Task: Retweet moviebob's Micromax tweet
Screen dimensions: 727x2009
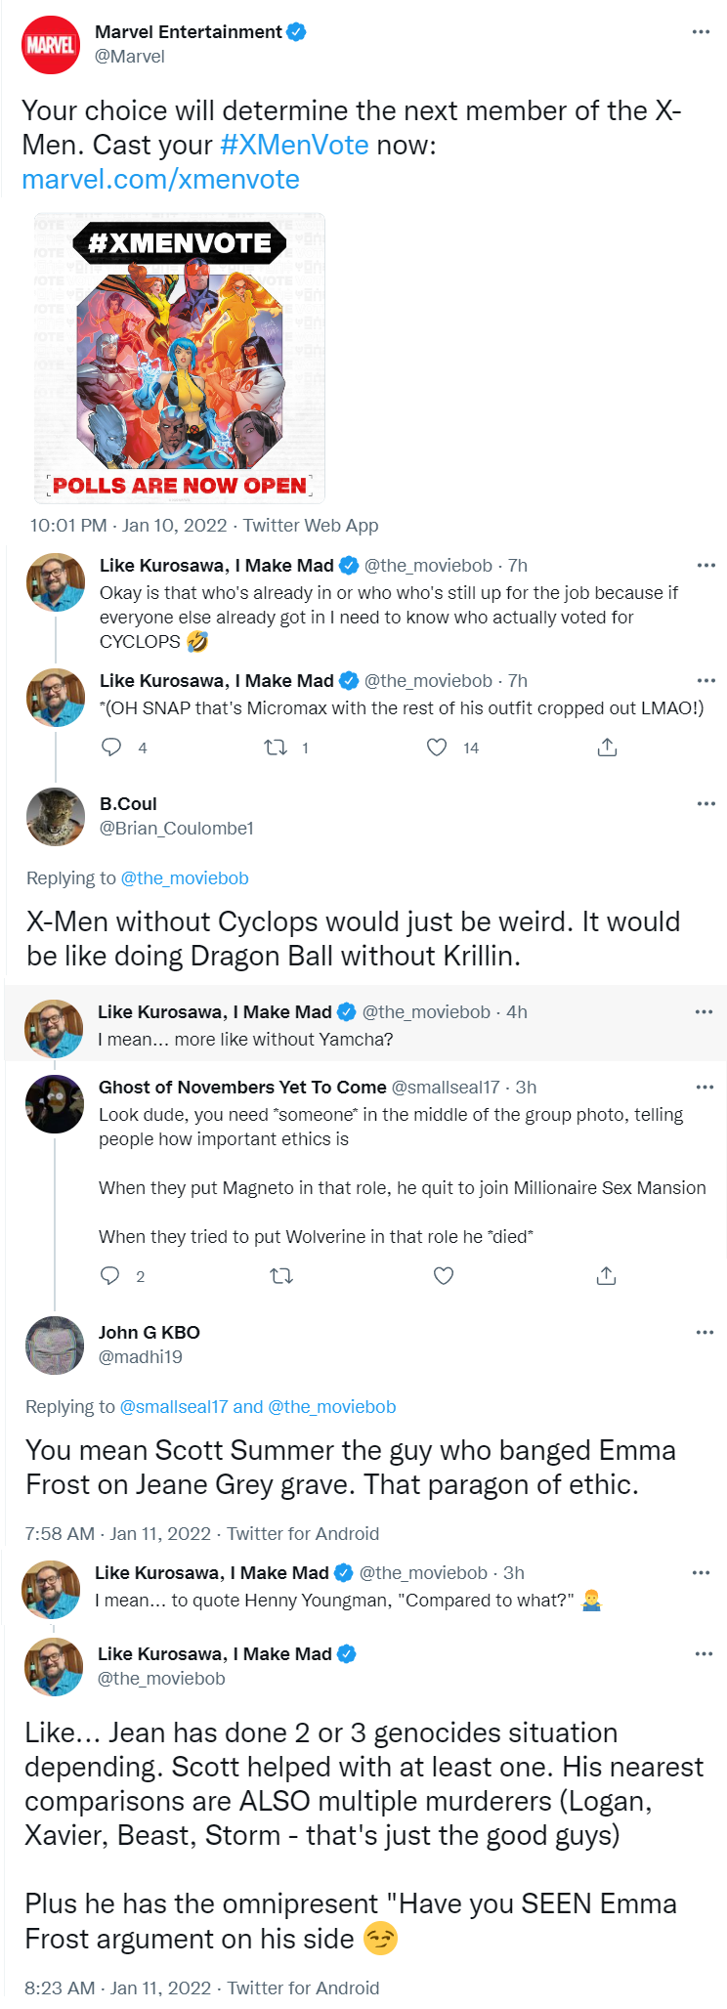Action: tap(276, 748)
